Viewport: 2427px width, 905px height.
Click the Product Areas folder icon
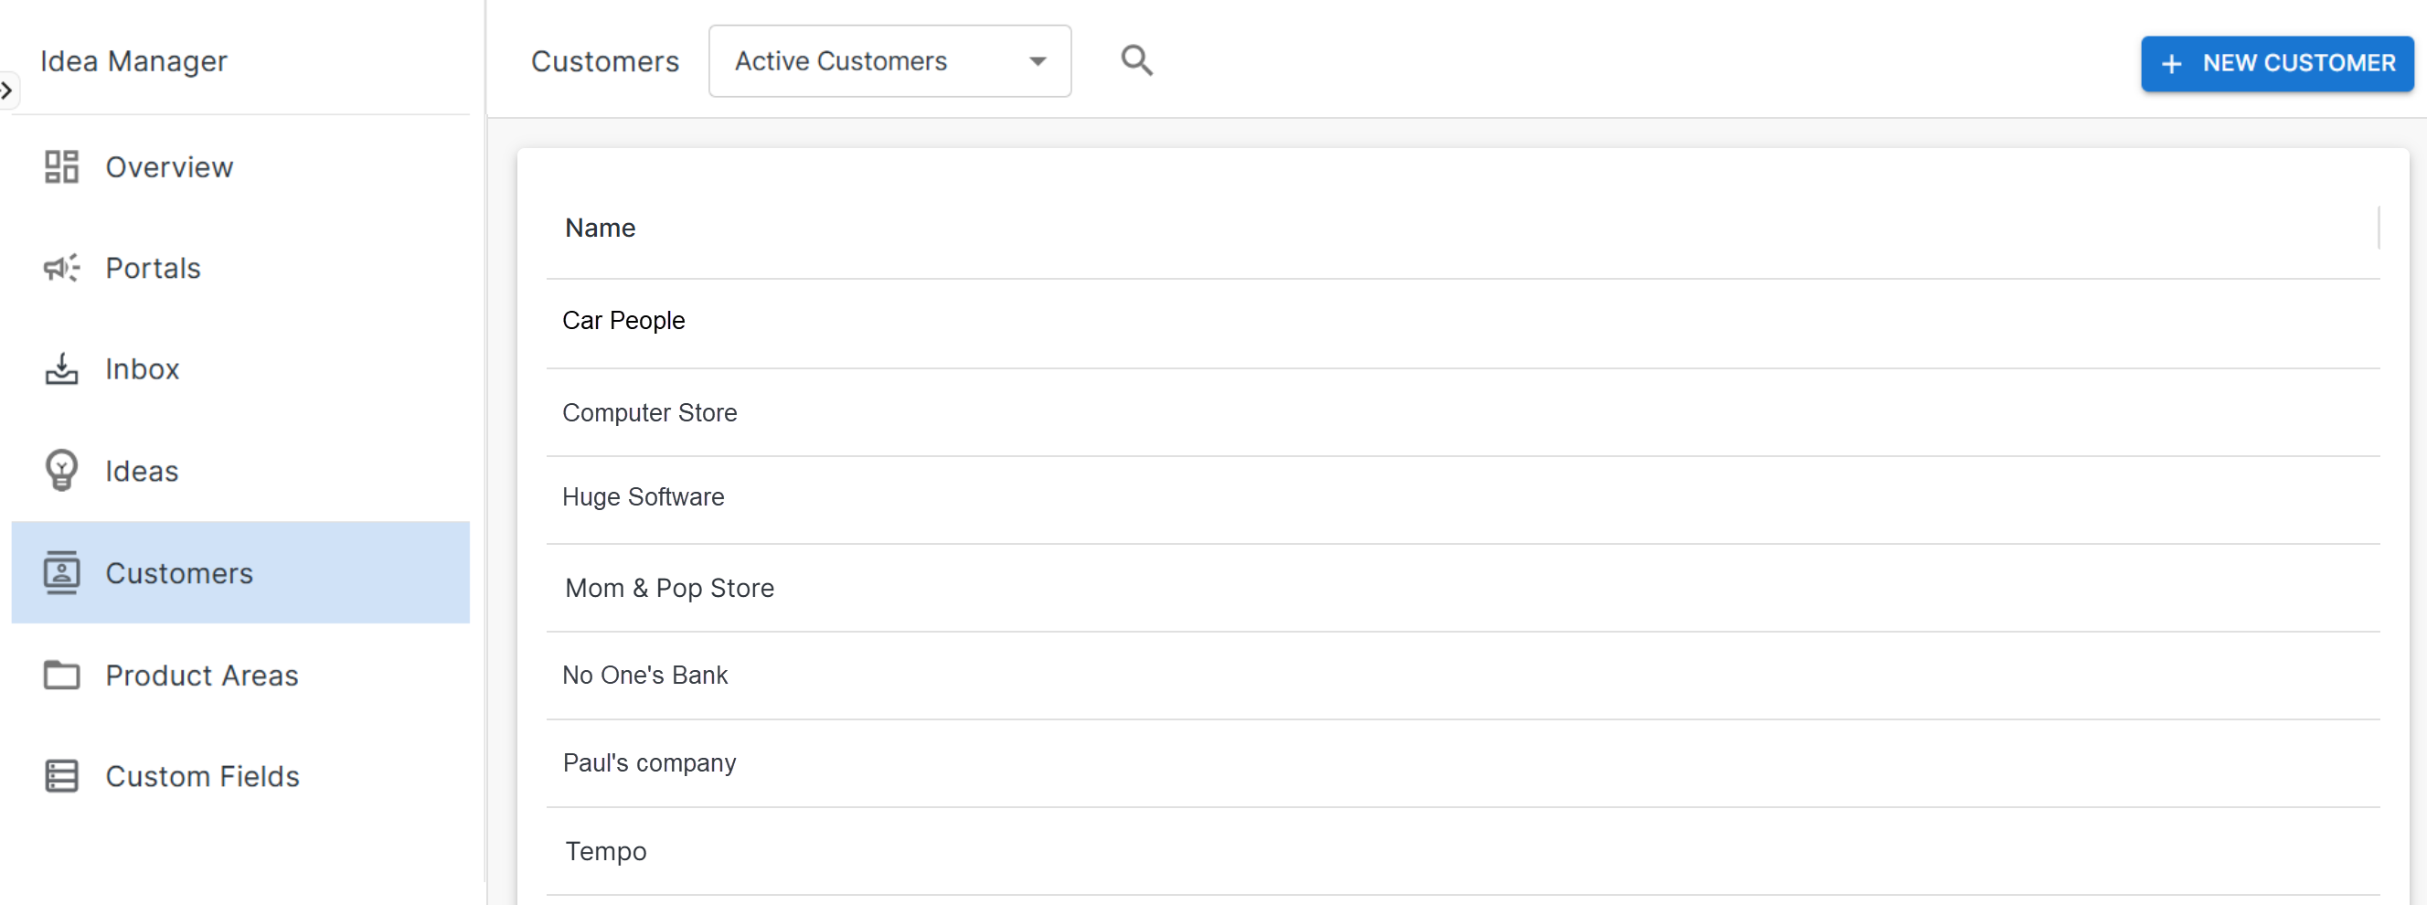point(61,675)
